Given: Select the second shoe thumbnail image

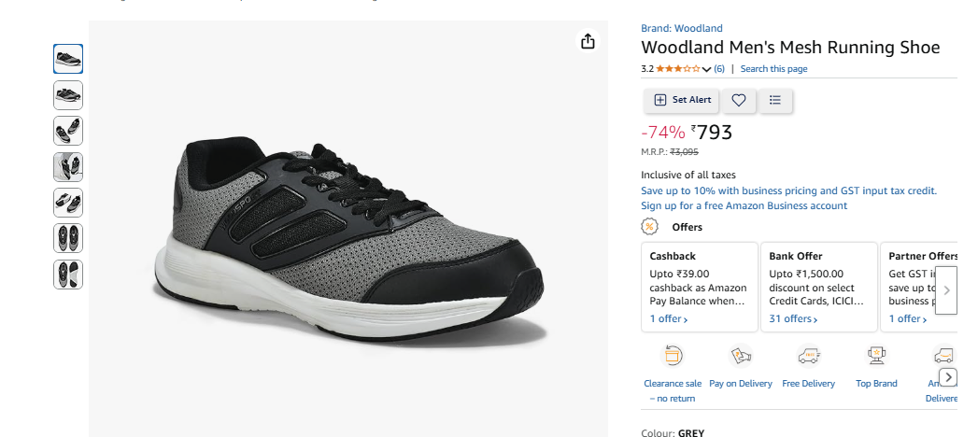Looking at the screenshot, I should 68,95.
